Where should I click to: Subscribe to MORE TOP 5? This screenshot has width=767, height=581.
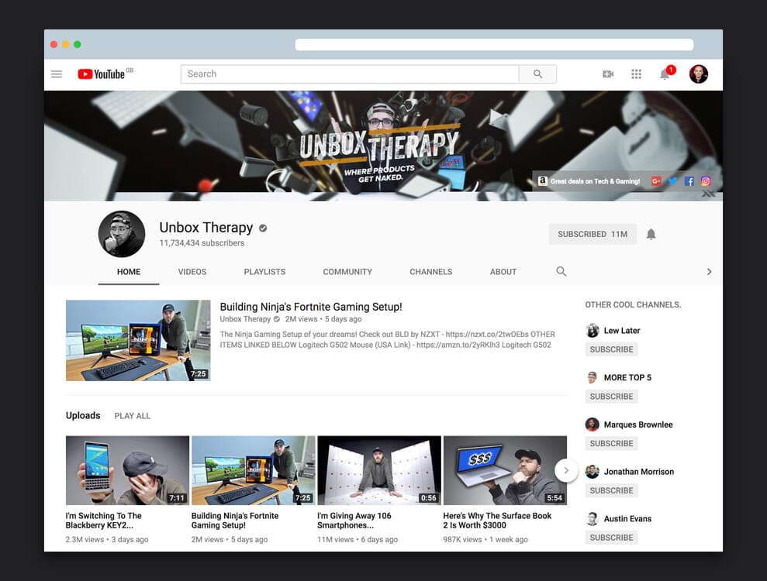611,397
